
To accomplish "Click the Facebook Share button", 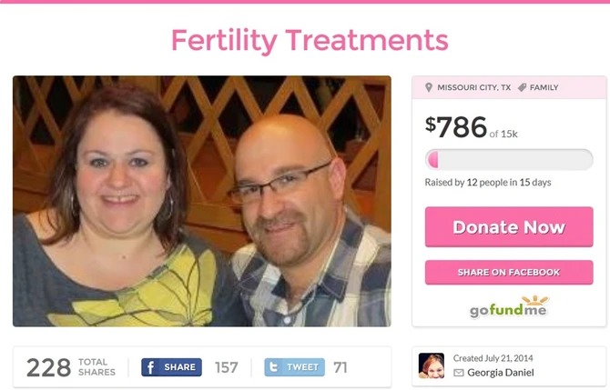I will coord(171,367).
